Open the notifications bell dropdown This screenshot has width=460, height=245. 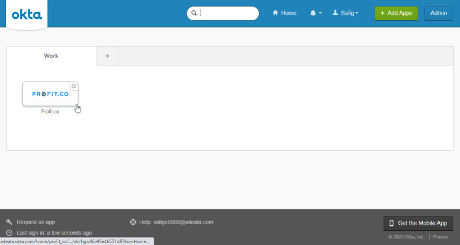(315, 13)
